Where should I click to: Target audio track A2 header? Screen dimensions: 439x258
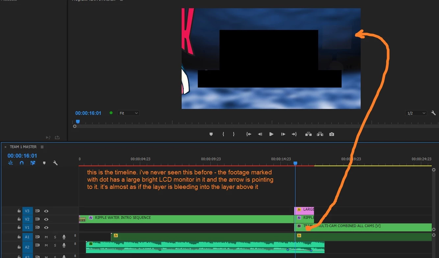[27, 247]
